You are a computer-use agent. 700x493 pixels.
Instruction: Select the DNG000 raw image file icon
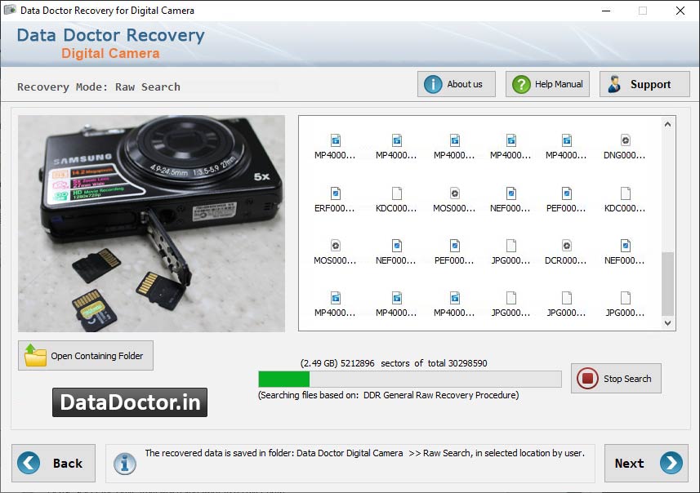point(625,139)
